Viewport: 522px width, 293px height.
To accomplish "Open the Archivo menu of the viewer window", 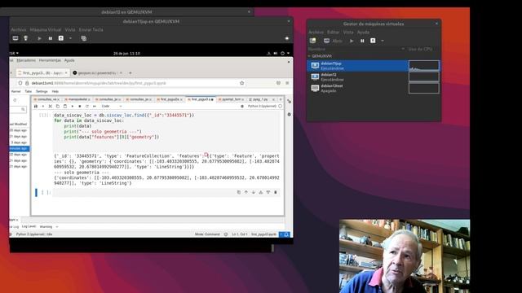I will tap(18, 29).
